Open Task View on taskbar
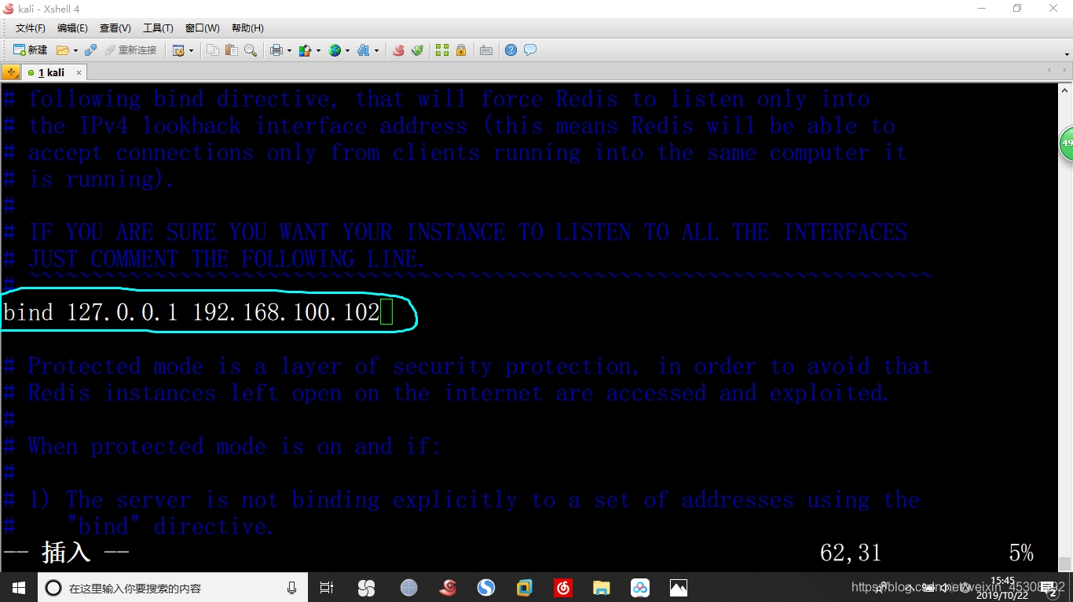The width and height of the screenshot is (1073, 602). (x=327, y=588)
